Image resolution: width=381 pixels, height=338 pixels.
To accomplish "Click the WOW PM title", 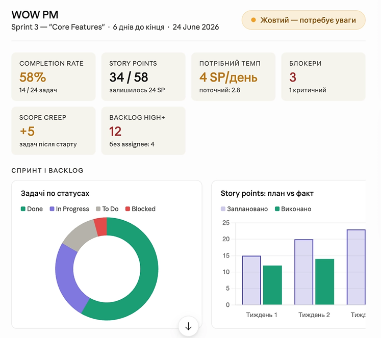I will [35, 15].
